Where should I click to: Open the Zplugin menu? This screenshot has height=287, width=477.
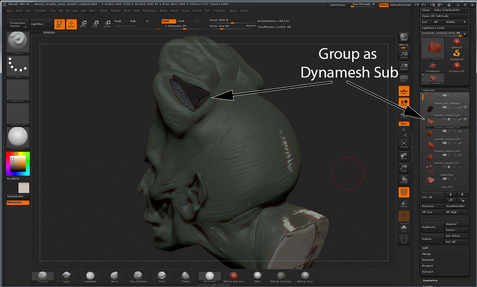coord(233,10)
